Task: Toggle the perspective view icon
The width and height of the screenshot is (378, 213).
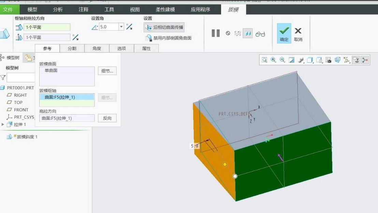Action: click(x=337, y=60)
